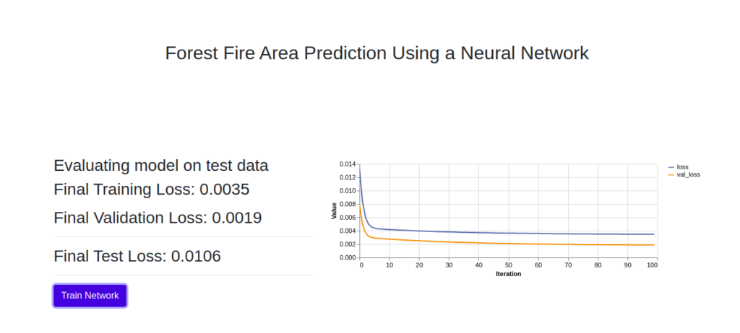The image size is (740, 333).
Task: Click the Value y-axis label
Action: tap(334, 210)
